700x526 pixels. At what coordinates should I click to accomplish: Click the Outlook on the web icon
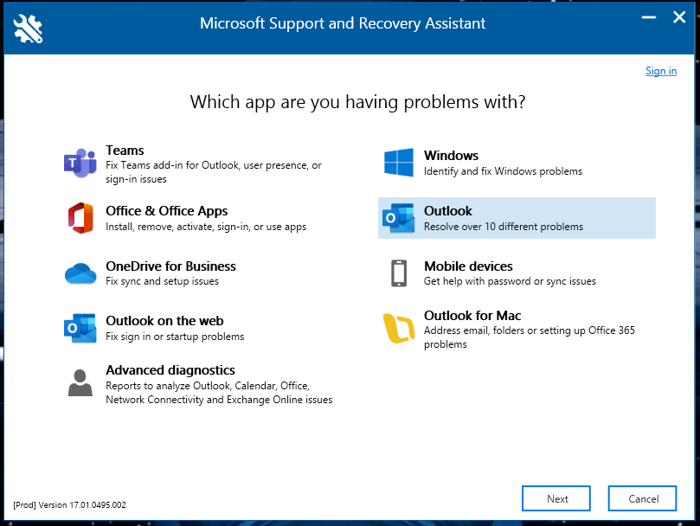coord(80,328)
